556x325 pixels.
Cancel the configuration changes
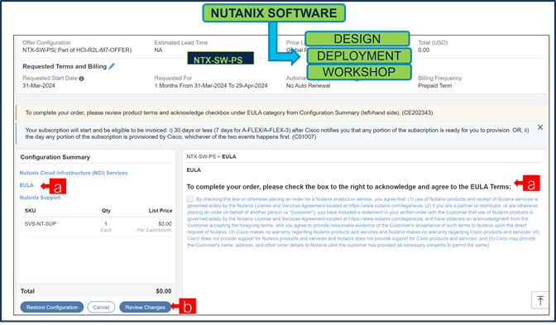pyautogui.click(x=101, y=308)
